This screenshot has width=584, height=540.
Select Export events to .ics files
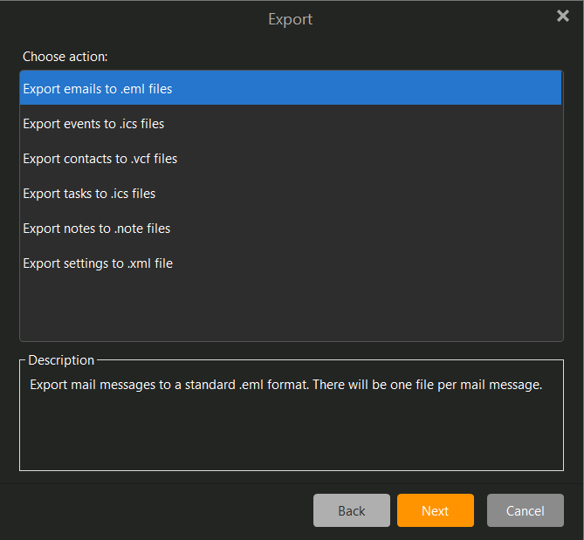pos(291,124)
